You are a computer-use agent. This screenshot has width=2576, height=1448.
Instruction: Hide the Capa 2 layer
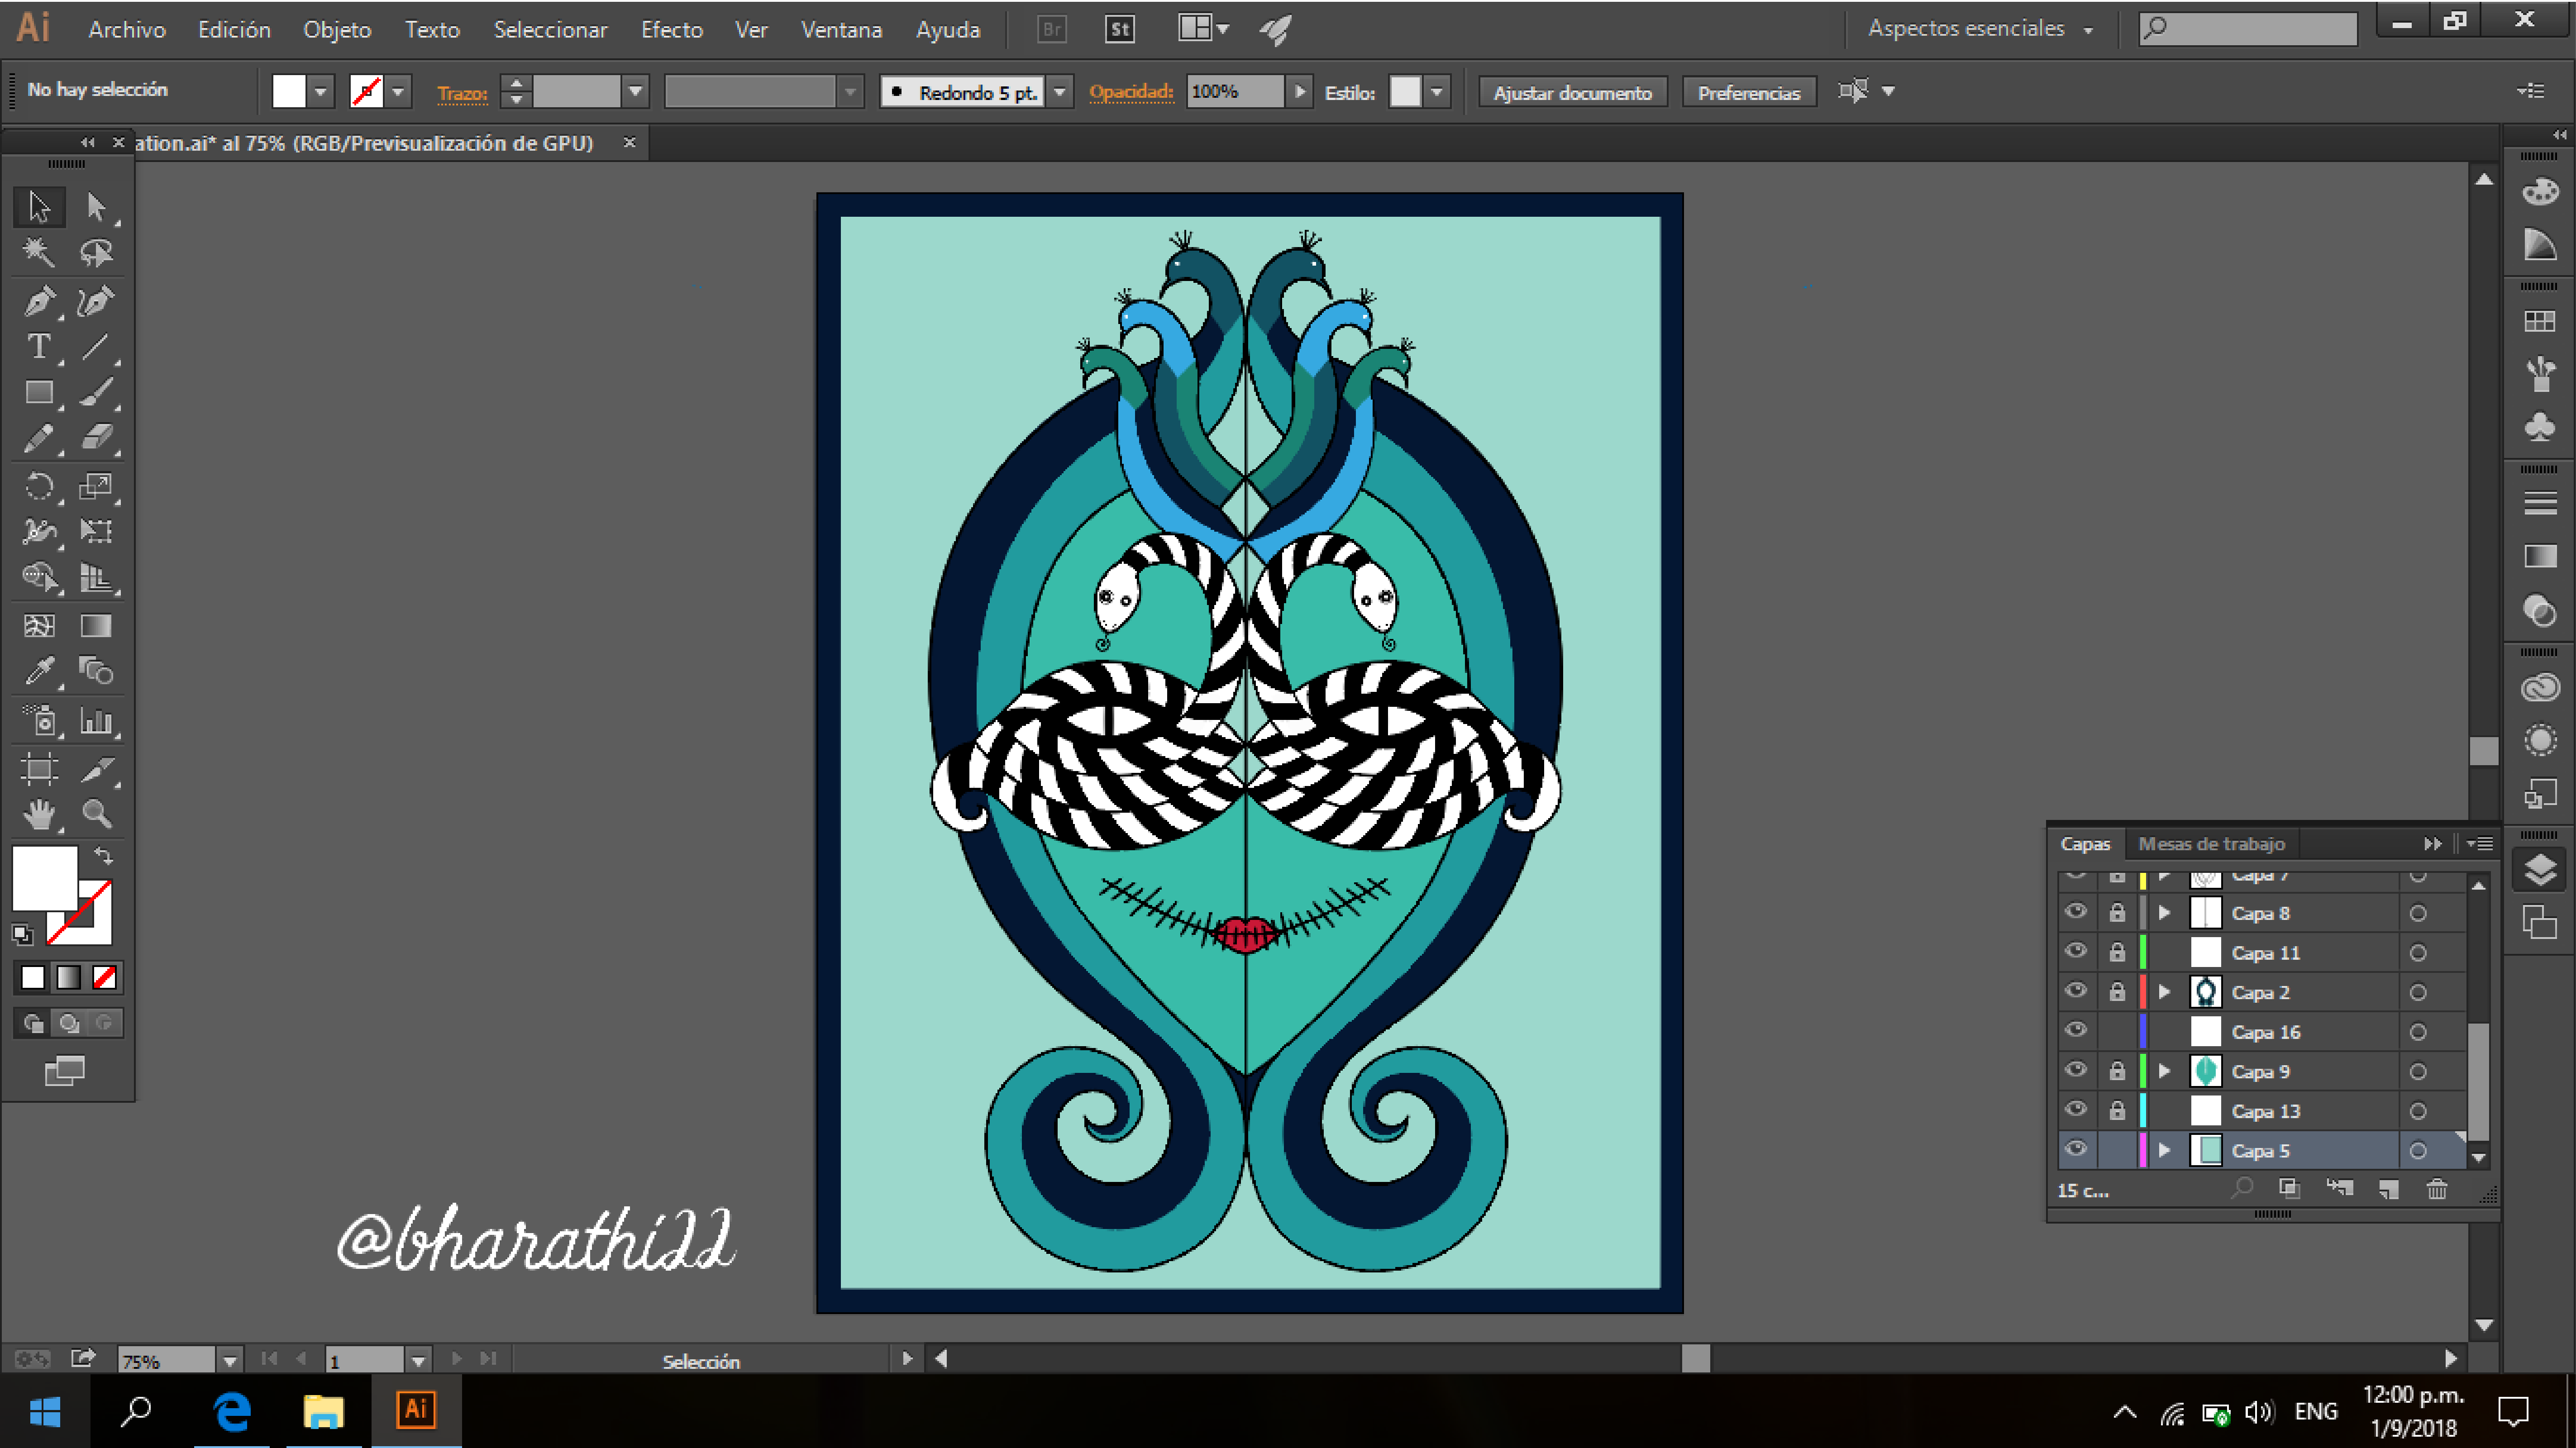pyautogui.click(x=2076, y=991)
